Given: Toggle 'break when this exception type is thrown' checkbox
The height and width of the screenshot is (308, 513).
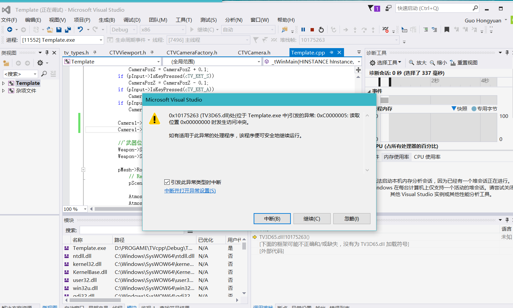Looking at the screenshot, I should (167, 182).
